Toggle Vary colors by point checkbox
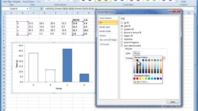This screenshot has width=198, height=111. (122, 46)
